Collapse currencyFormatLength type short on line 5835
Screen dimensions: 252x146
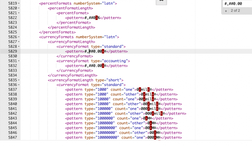[x=19, y=80]
